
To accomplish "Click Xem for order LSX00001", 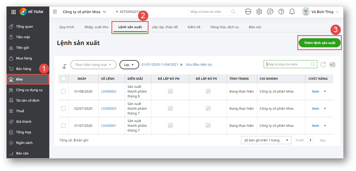I will coord(315,126).
